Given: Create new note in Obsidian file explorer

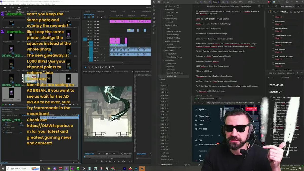Looking at the screenshot, I should point(166,6).
